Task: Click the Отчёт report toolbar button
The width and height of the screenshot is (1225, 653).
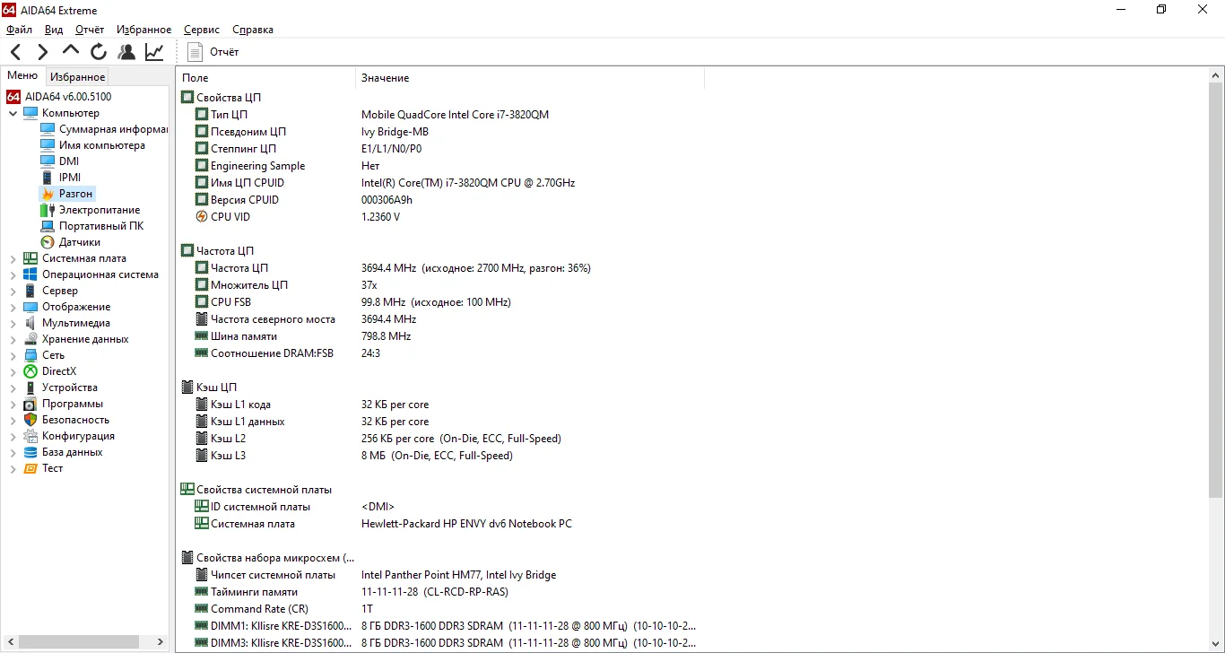Action: (x=213, y=52)
